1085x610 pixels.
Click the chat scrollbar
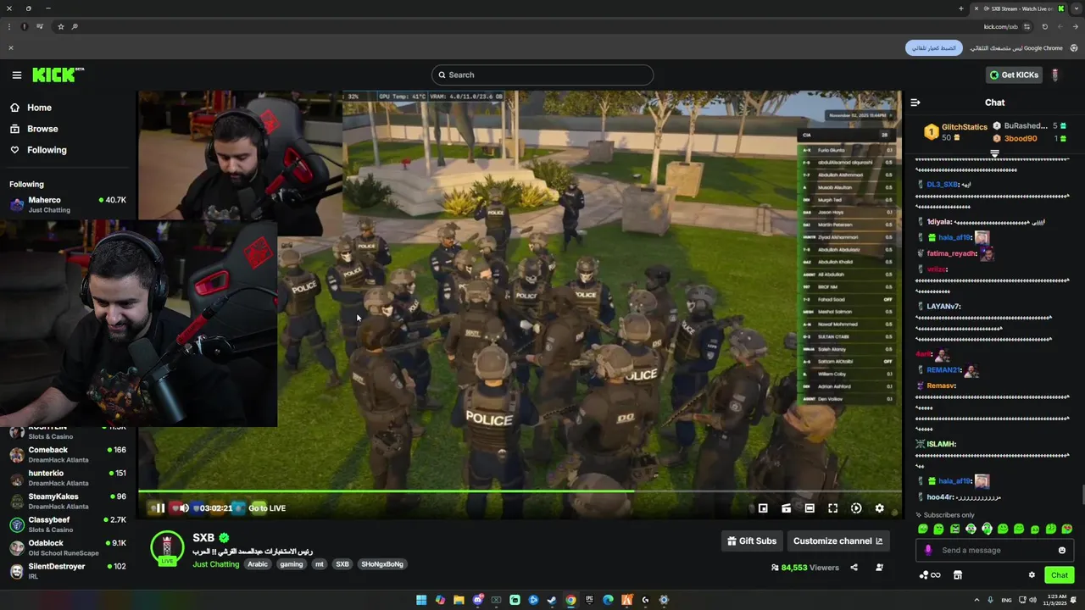1082,495
